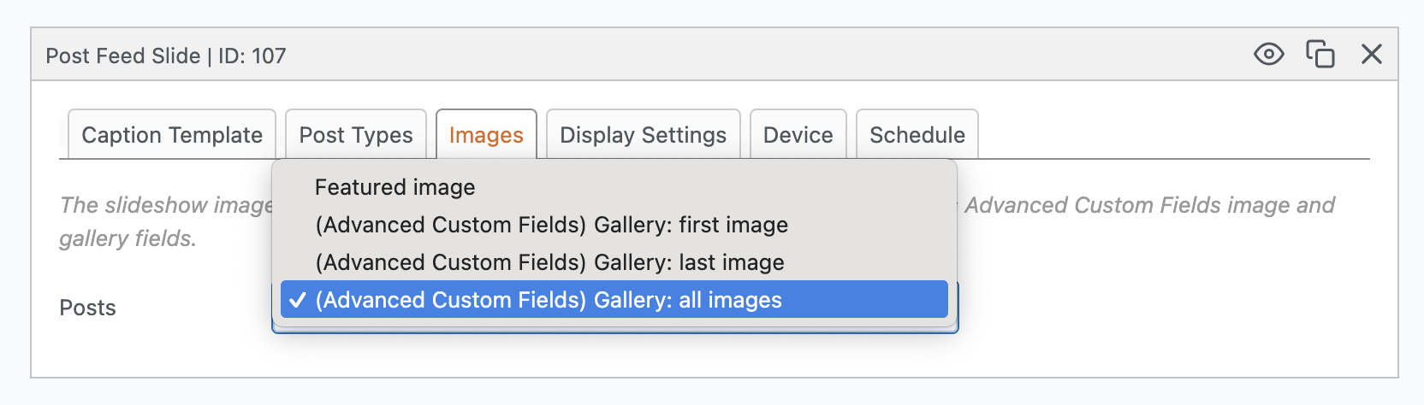
Task: Click the checkmark beside the selected option
Action: (297, 300)
